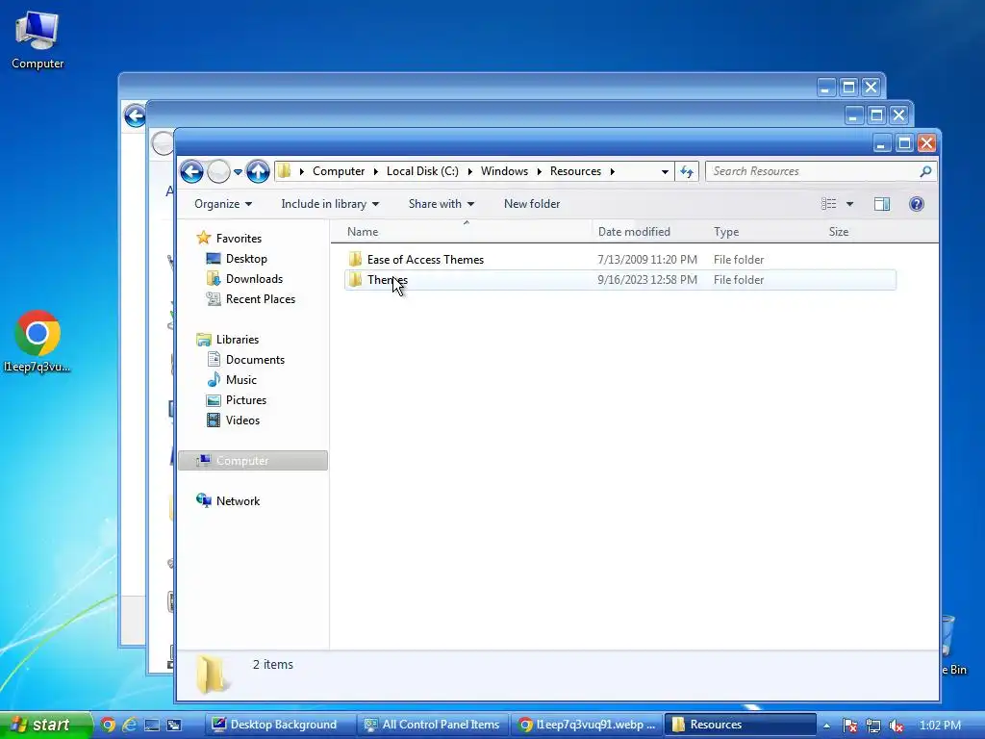Sort by Date modified column
985x739 pixels.
click(x=649, y=231)
